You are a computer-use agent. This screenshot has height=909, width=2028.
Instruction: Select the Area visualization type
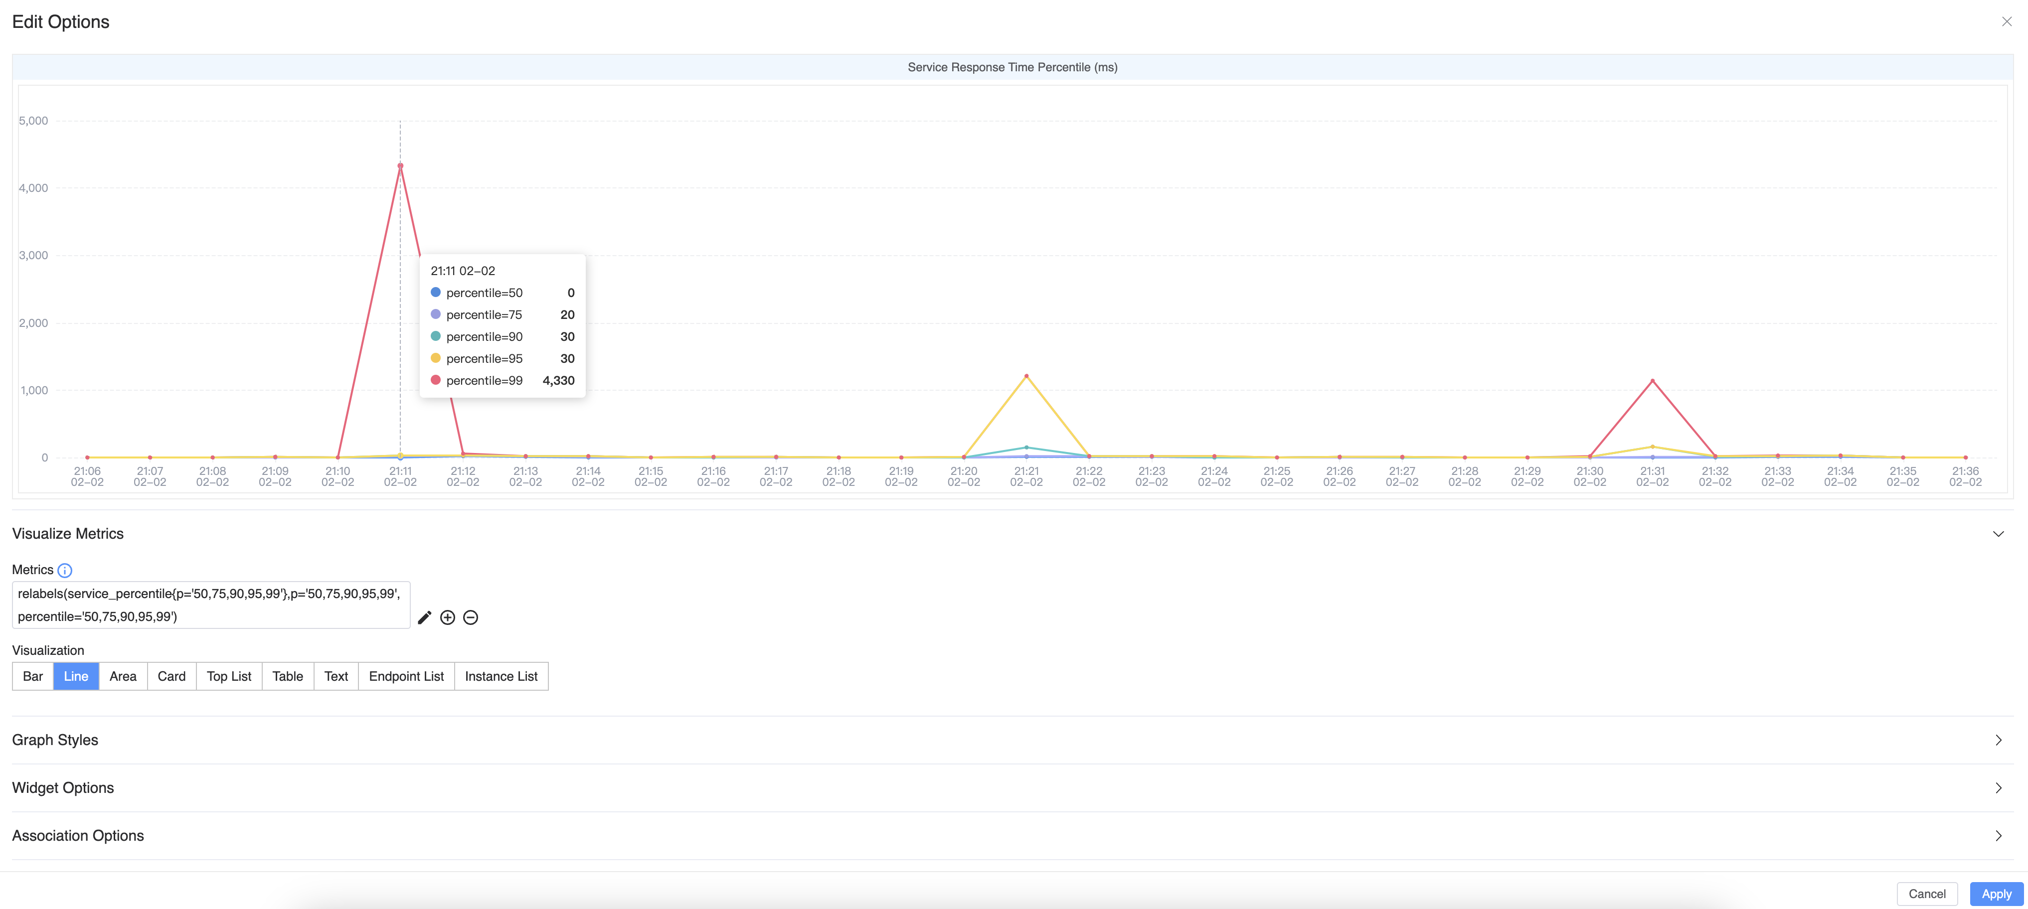pos(123,676)
